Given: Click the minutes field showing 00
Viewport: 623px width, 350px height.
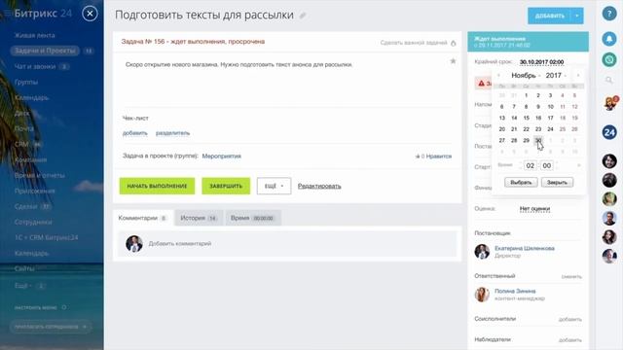Looking at the screenshot, I should pyautogui.click(x=547, y=165).
